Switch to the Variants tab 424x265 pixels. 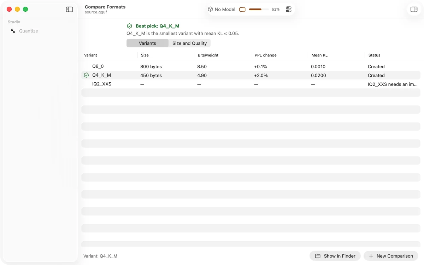click(x=147, y=43)
